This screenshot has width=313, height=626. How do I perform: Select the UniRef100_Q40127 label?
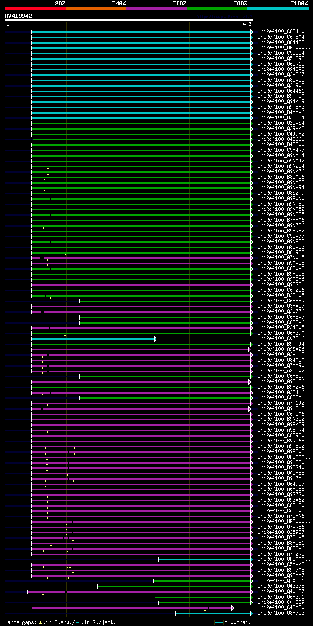281,591
